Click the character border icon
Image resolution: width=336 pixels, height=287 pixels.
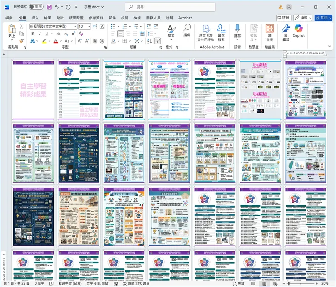point(102,26)
